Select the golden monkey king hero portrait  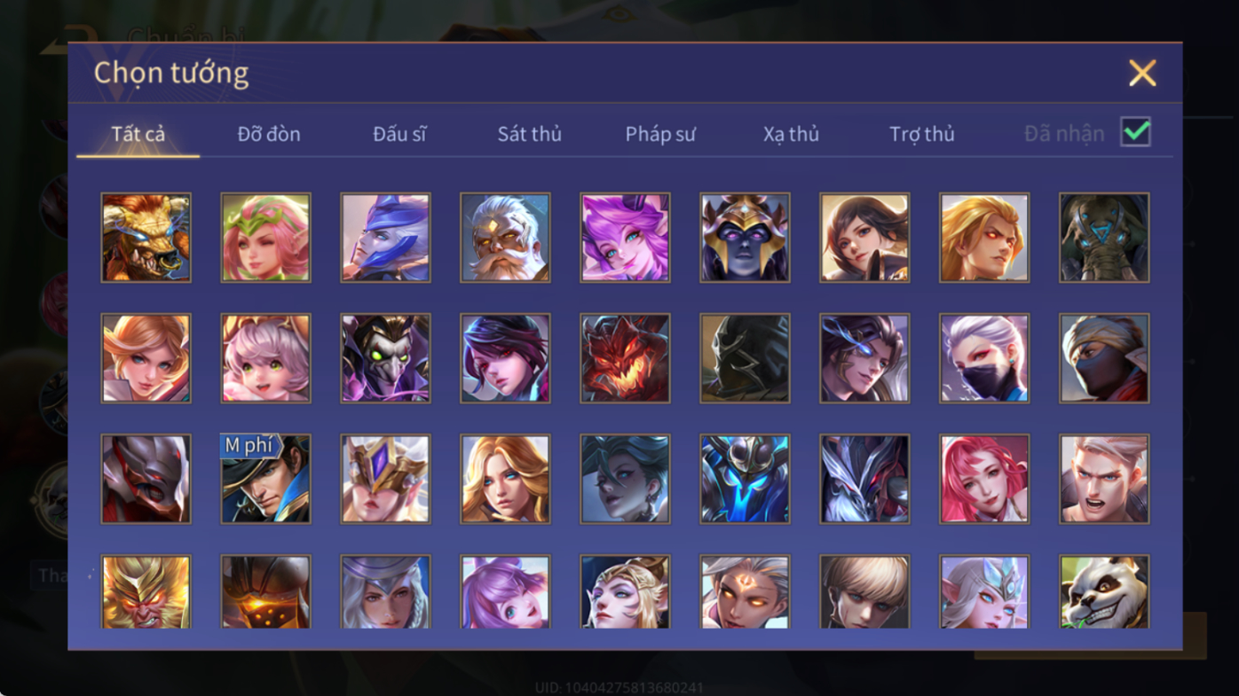click(x=146, y=591)
